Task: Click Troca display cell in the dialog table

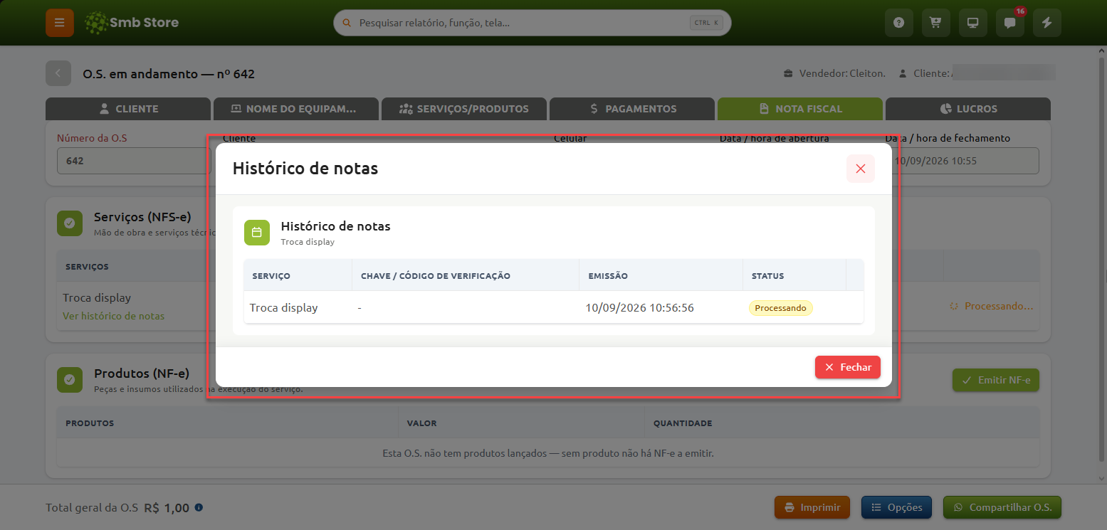Action: pos(283,308)
